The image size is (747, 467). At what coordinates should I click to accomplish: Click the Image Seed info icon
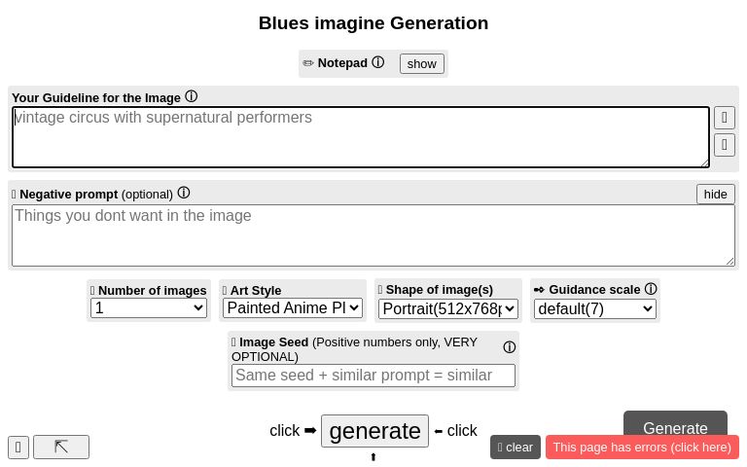point(510,347)
